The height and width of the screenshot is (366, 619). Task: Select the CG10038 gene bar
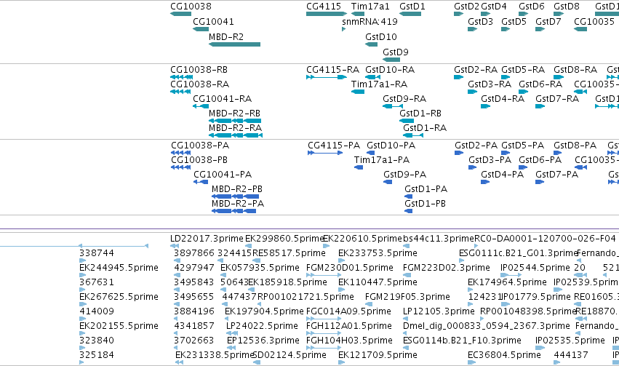click(x=181, y=14)
